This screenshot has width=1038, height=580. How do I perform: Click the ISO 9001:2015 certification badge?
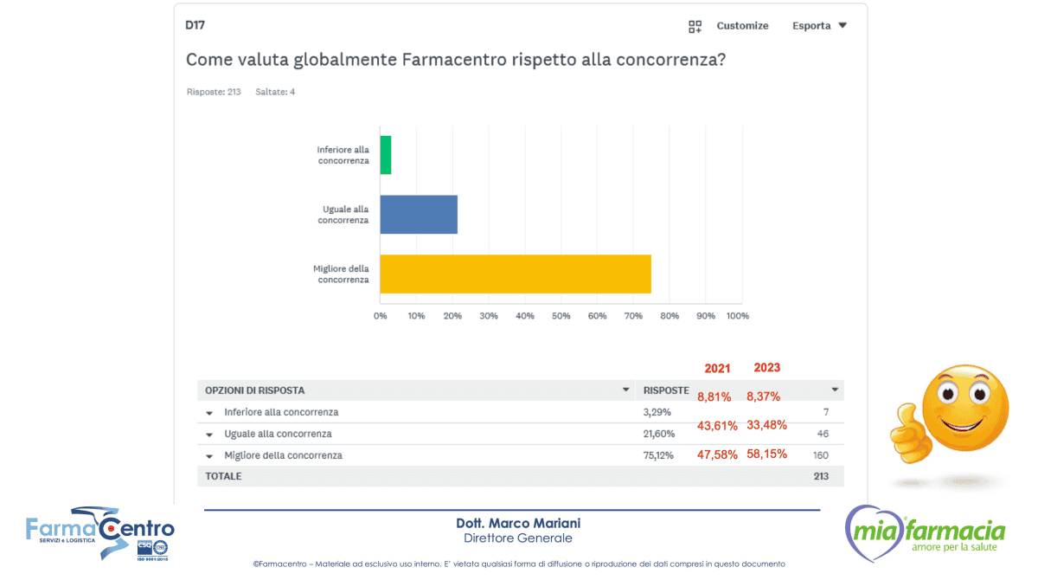[152, 550]
